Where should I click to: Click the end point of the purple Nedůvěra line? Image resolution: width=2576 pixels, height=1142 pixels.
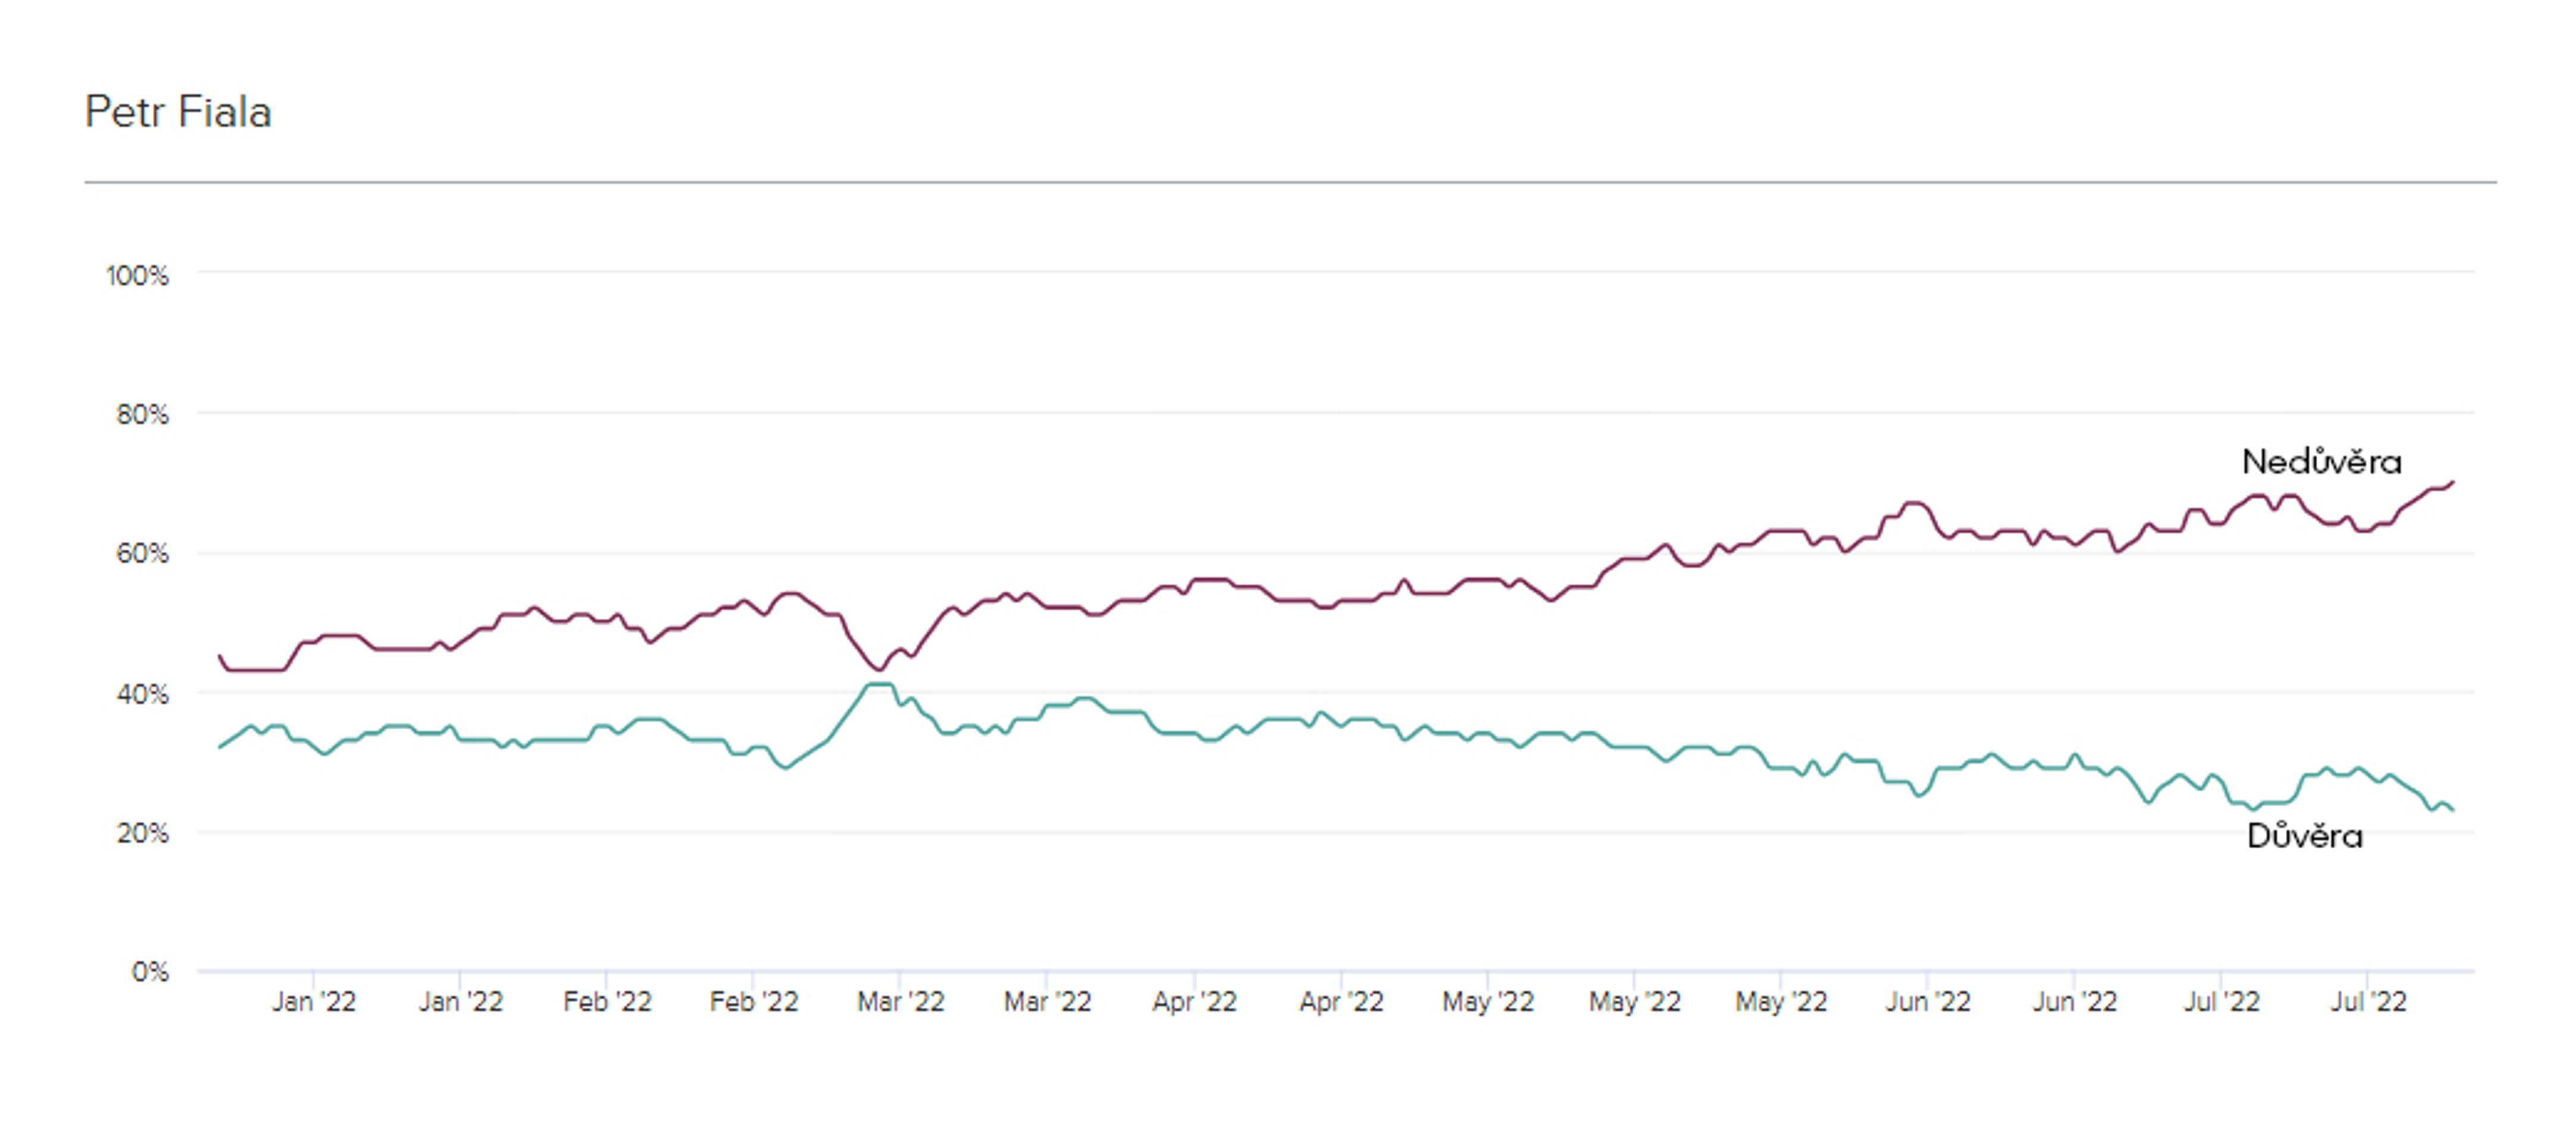2452,482
